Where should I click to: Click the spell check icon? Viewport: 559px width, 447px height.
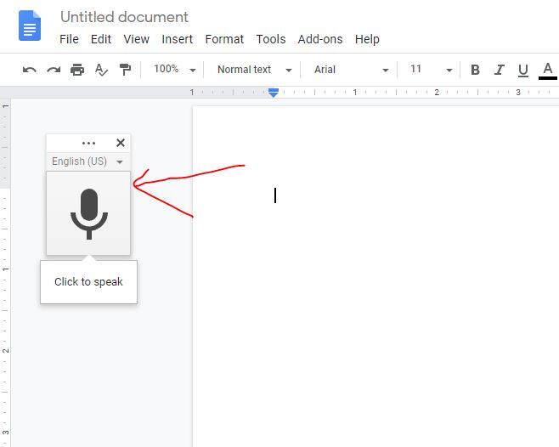tap(101, 70)
